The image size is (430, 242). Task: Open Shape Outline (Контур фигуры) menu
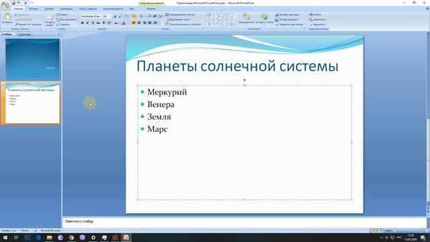point(287,19)
